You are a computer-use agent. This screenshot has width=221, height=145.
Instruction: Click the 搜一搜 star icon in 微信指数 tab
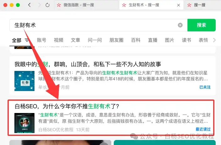[59, 5]
